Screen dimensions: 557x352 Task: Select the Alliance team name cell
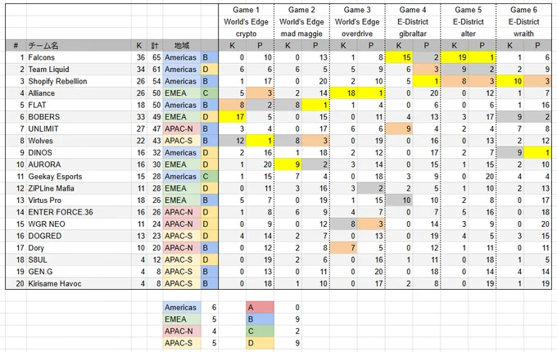tap(79, 93)
